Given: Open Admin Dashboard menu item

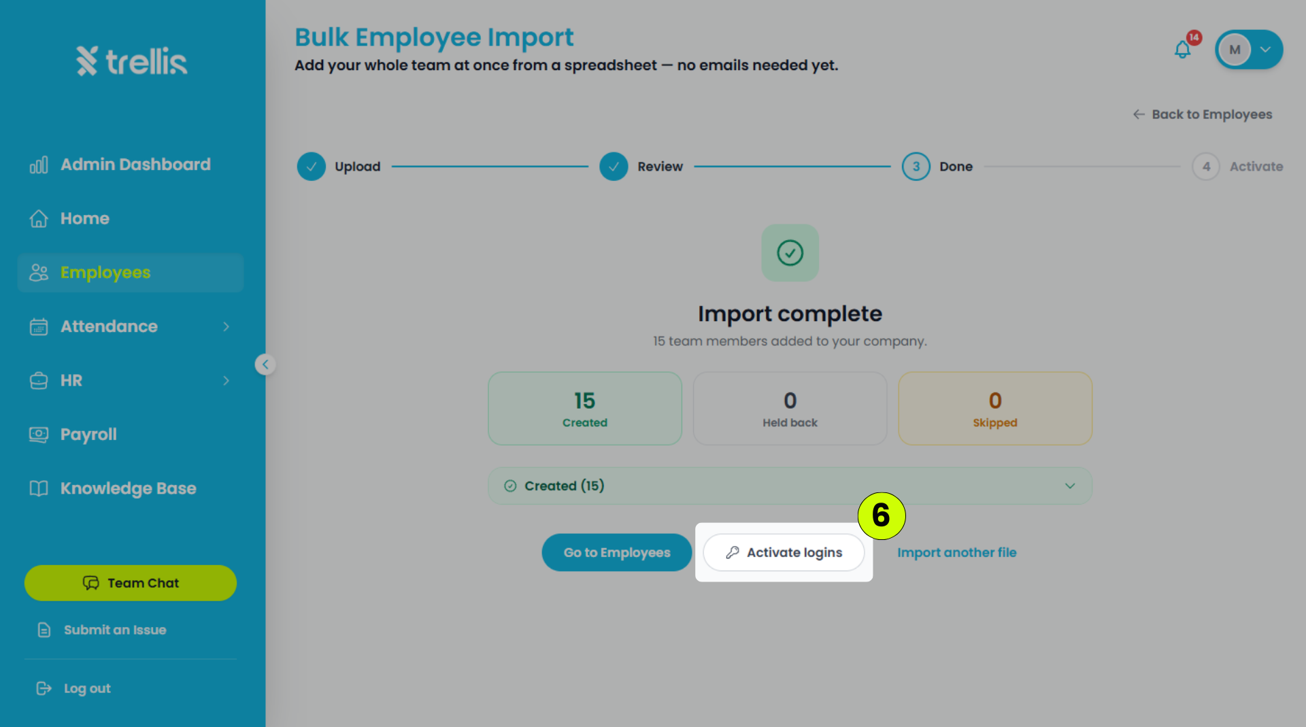Looking at the screenshot, I should [x=131, y=165].
